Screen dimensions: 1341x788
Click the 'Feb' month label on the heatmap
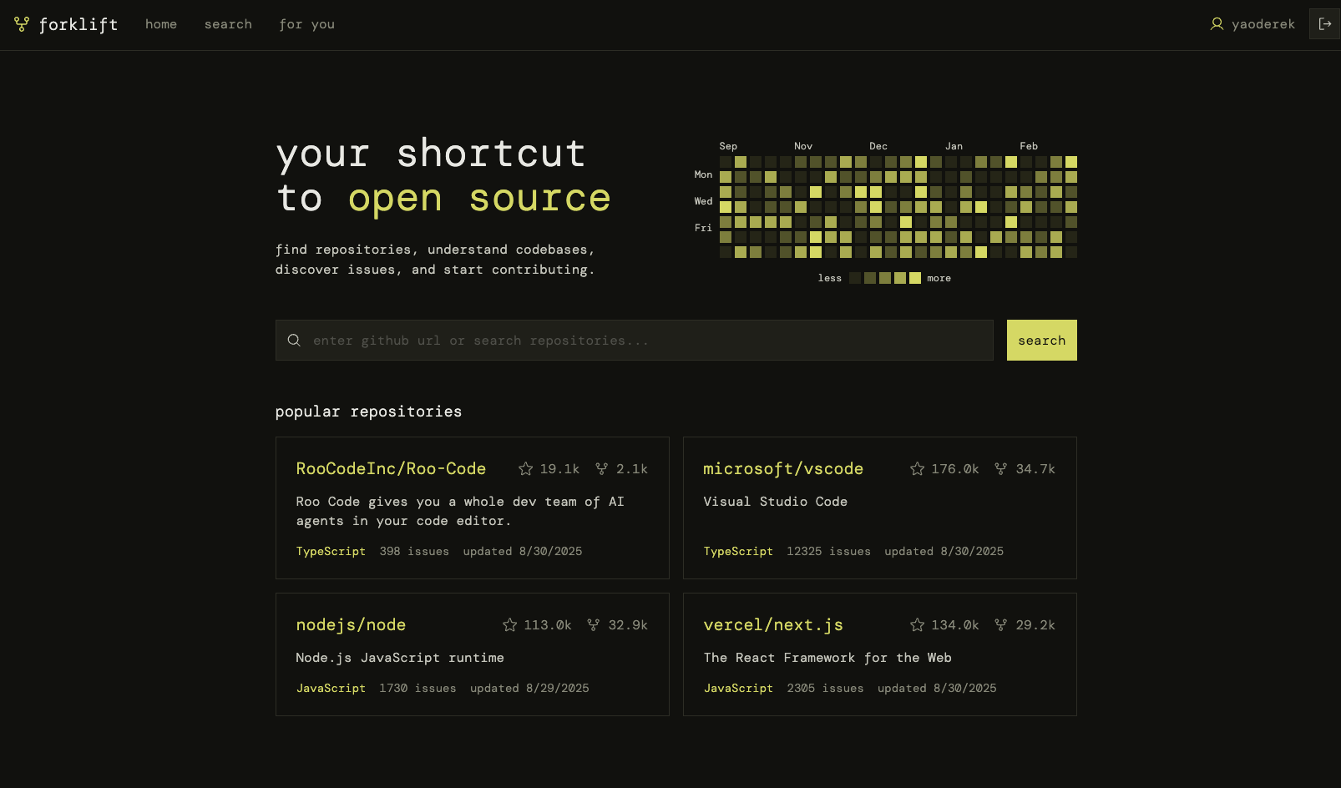1029,146
